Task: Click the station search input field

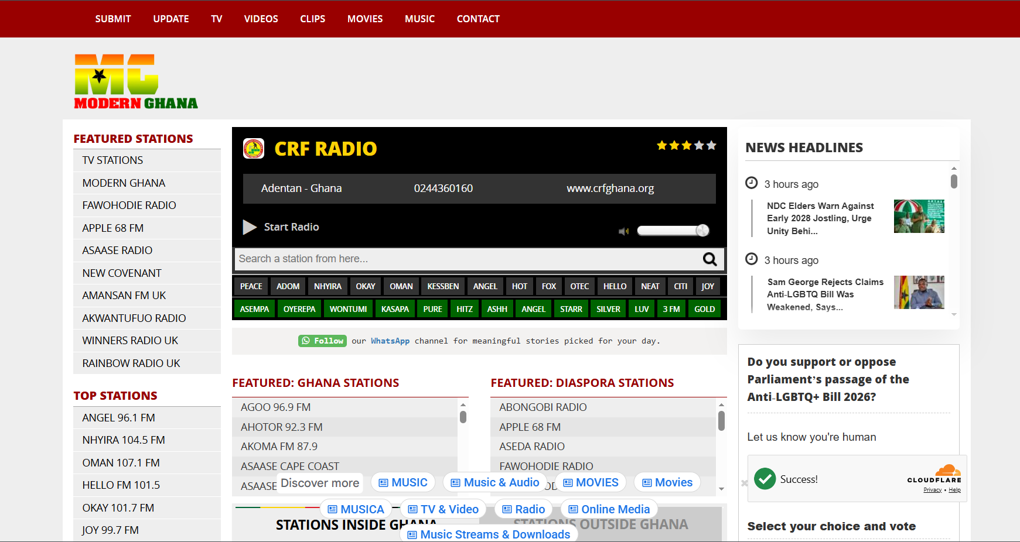Action: pyautogui.click(x=467, y=259)
